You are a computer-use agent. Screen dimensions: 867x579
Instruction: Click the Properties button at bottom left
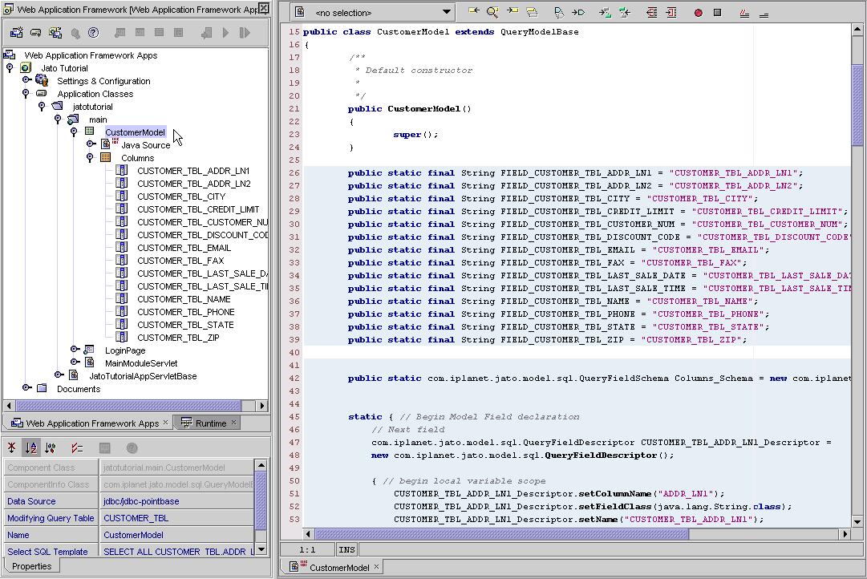pos(31,565)
